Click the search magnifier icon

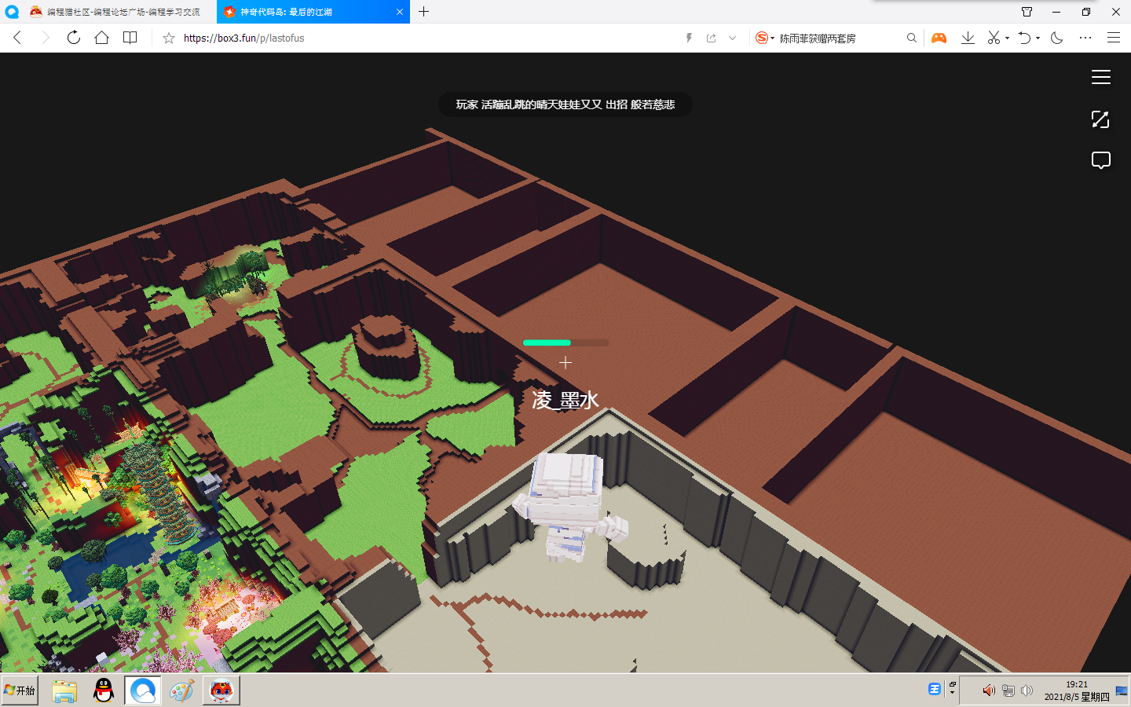pyautogui.click(x=911, y=38)
